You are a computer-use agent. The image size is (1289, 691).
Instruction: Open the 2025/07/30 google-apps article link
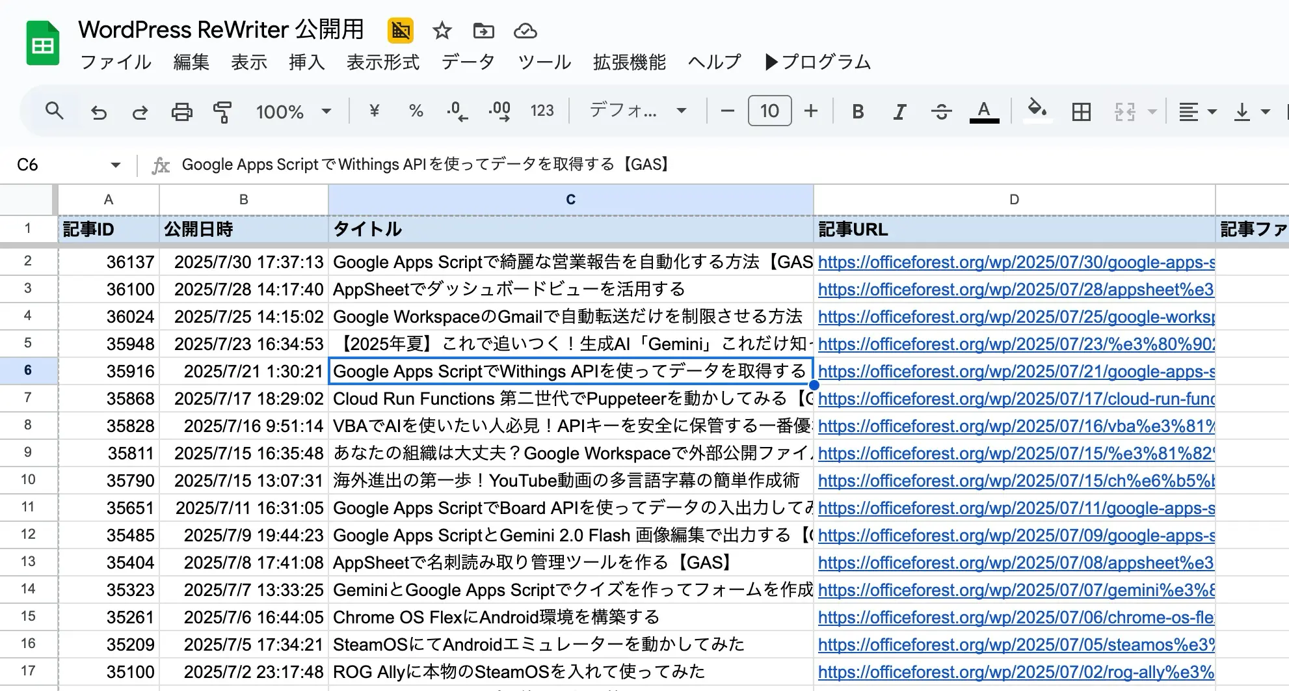(1016, 262)
